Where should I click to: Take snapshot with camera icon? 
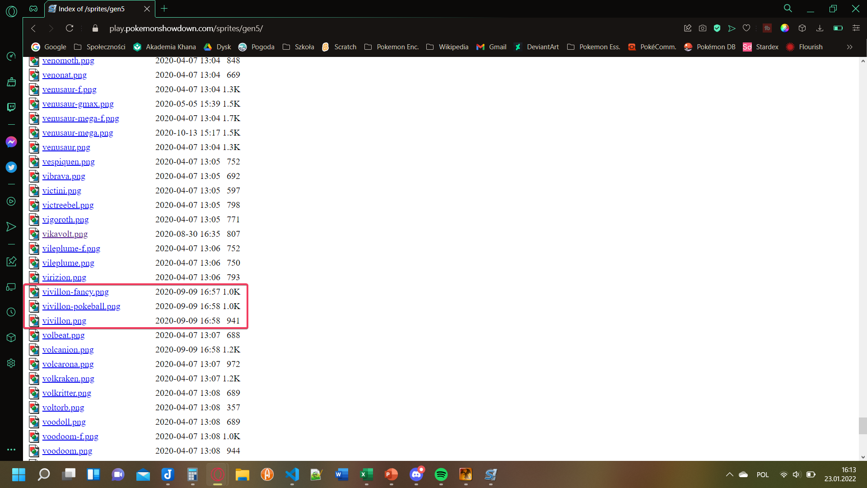[x=702, y=28]
